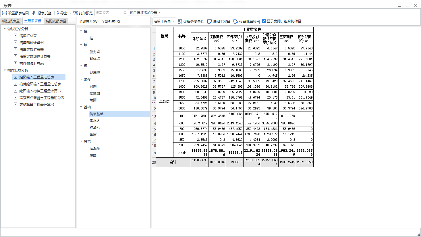The image size is (421, 237).
Task: Select 屋面 under 其它
Action: [93, 155]
